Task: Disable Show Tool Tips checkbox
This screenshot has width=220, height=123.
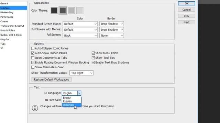Action: click(x=93, y=58)
